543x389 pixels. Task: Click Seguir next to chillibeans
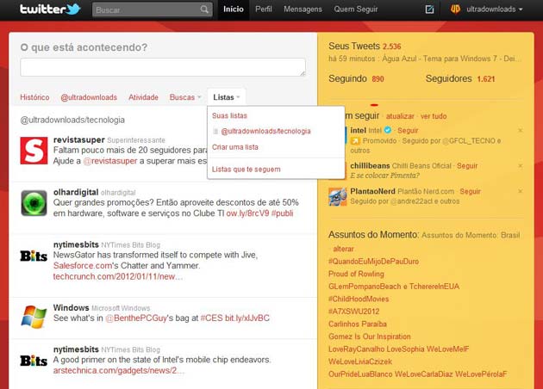[467, 165]
